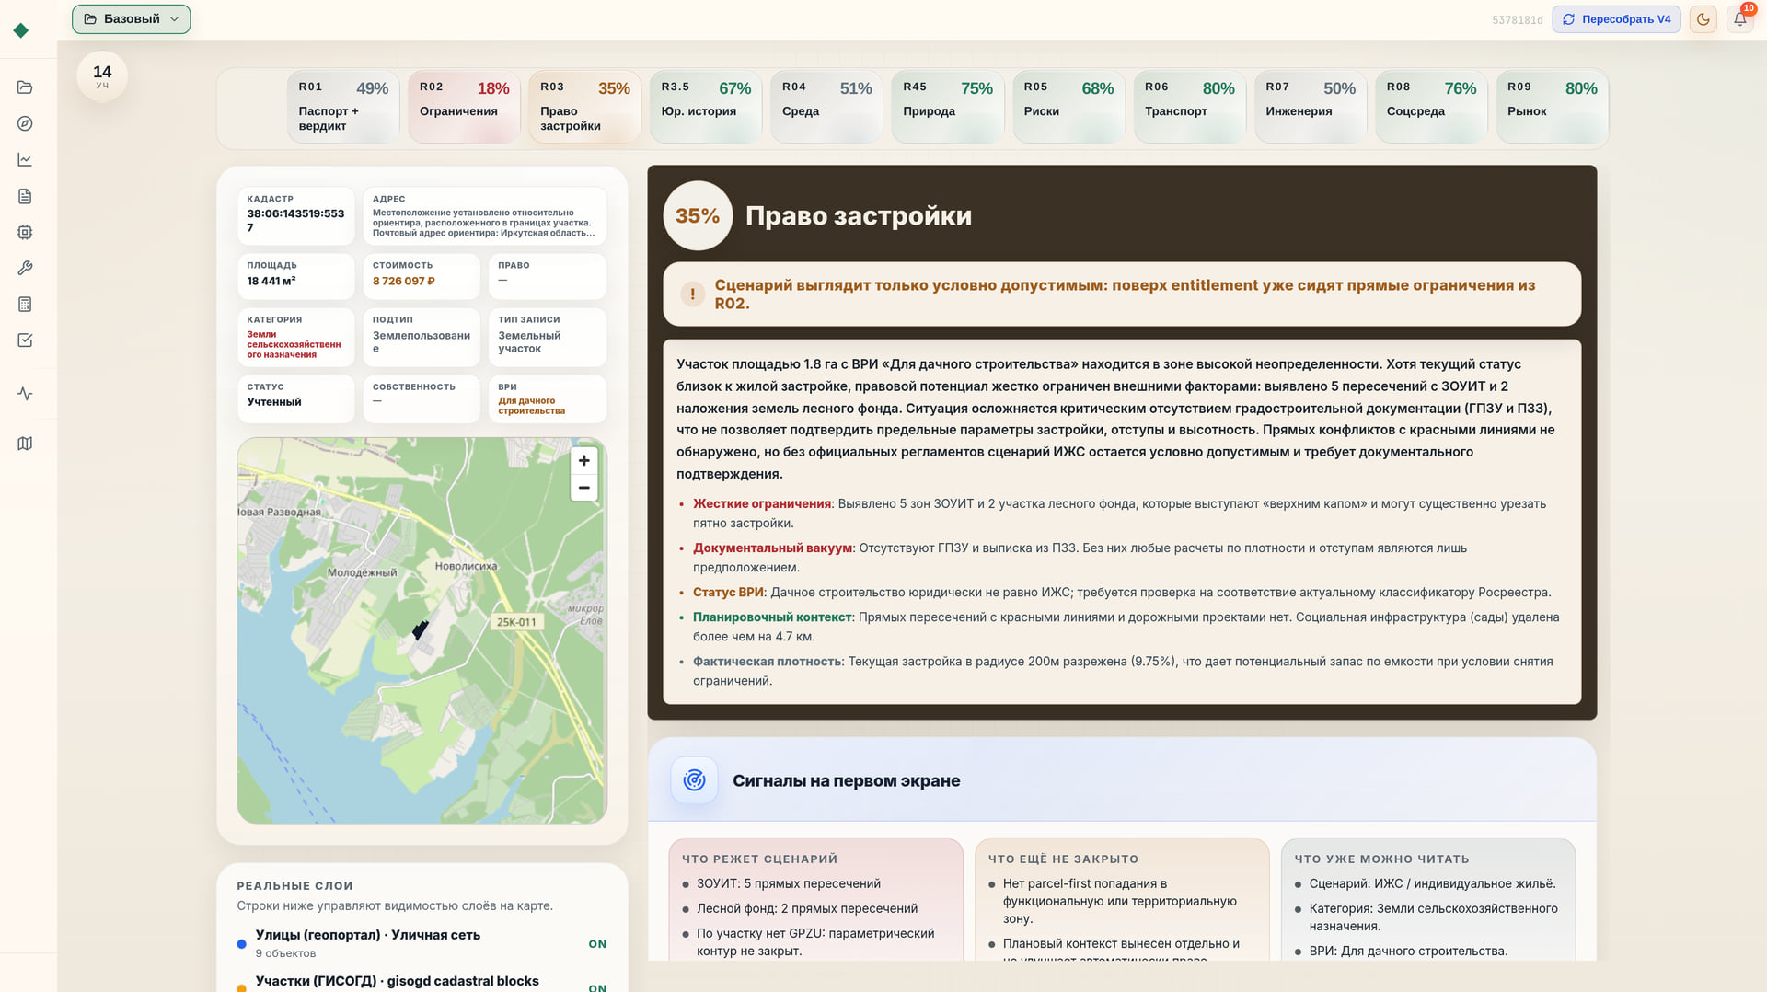Open R04 Среда tab
Viewport: 1767px width, 992px height.
click(826, 107)
